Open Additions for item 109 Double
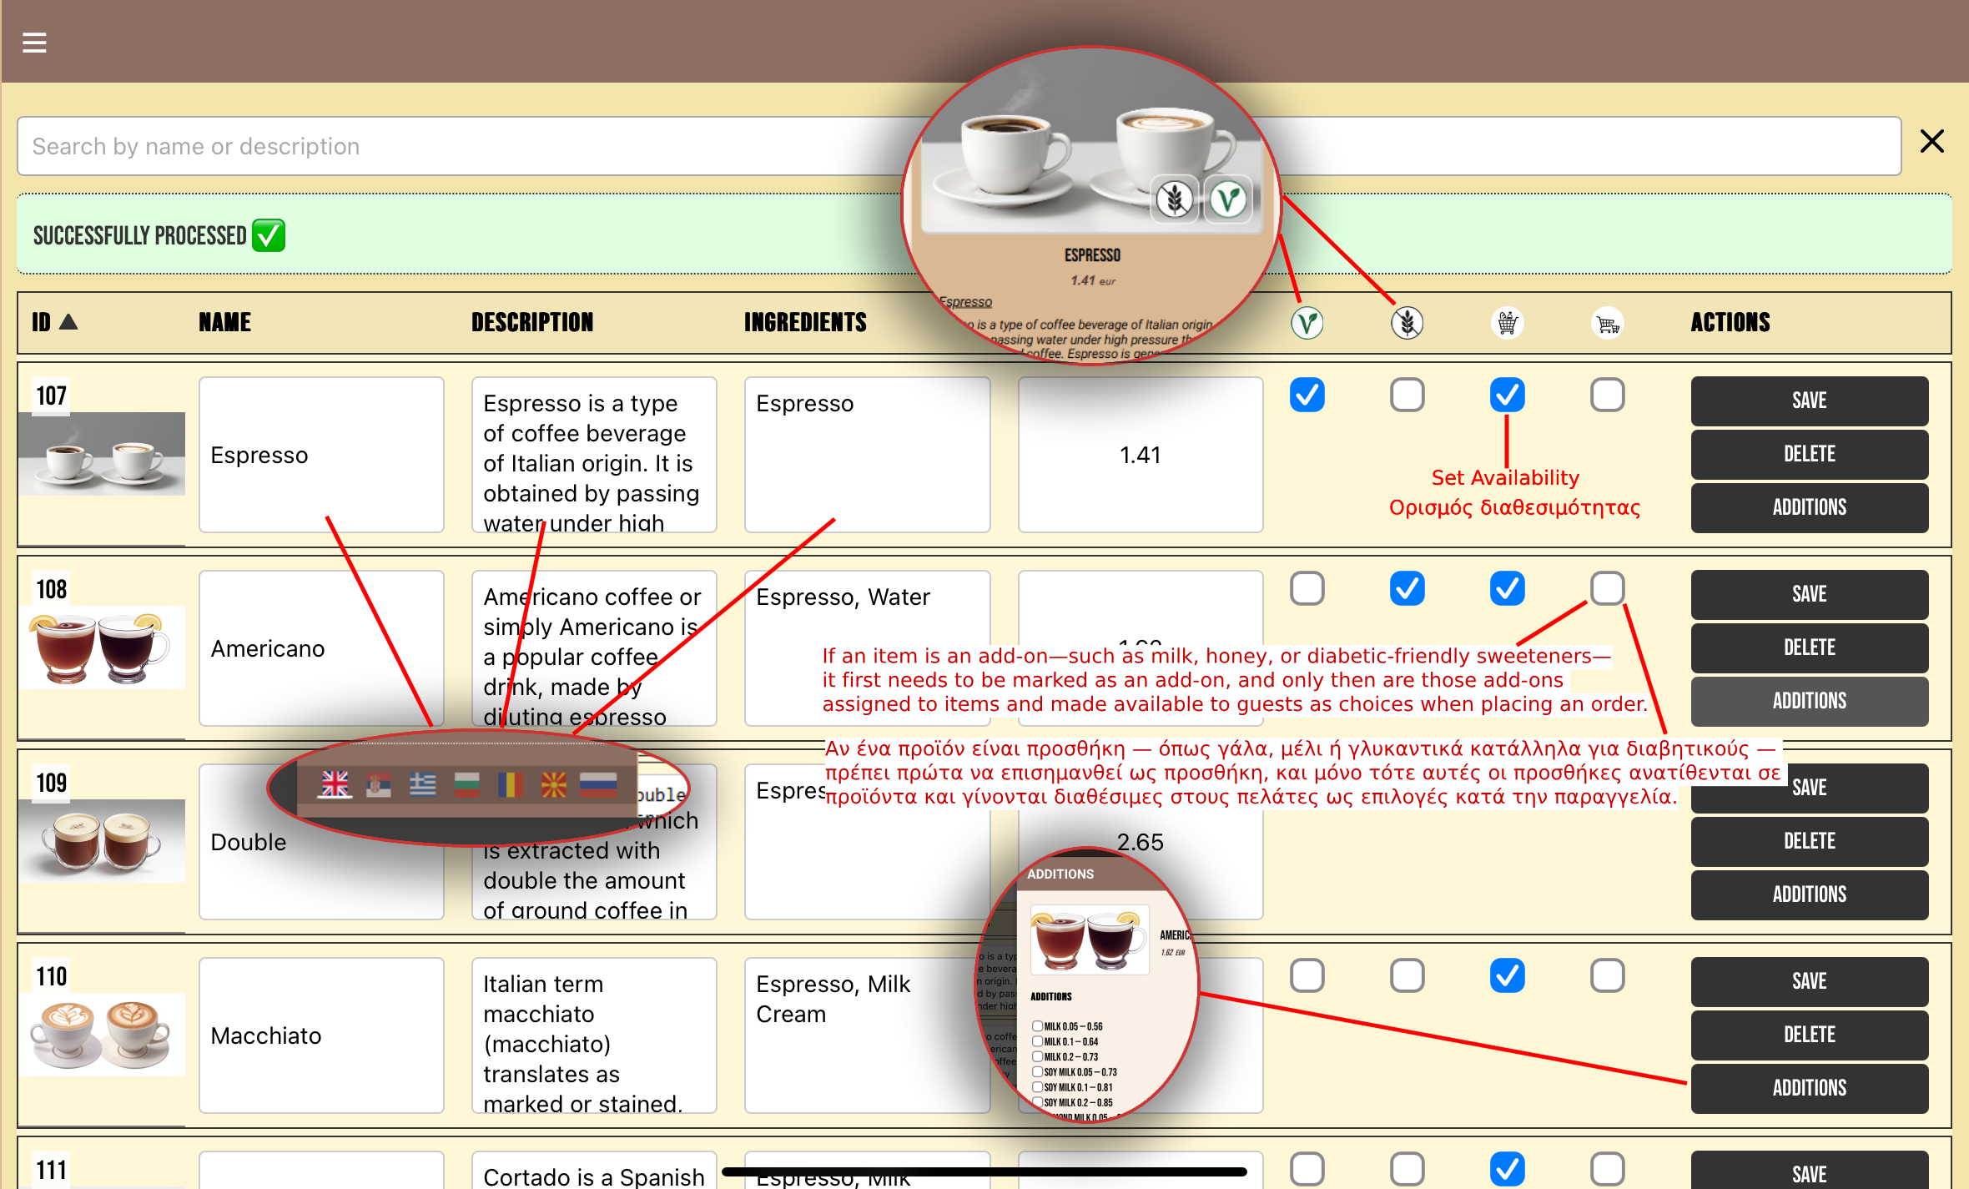 [x=1809, y=894]
